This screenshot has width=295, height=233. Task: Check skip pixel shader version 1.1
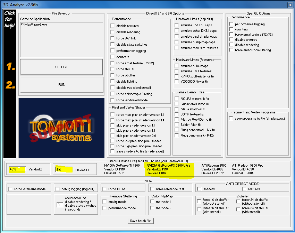click(x=112, y=125)
